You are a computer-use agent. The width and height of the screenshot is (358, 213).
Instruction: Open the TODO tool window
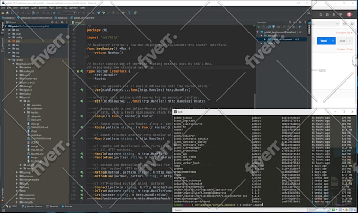tap(12, 206)
